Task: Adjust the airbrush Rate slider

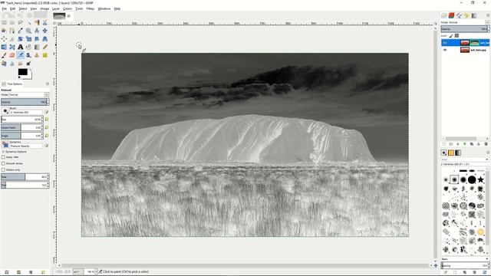Action: [25, 177]
